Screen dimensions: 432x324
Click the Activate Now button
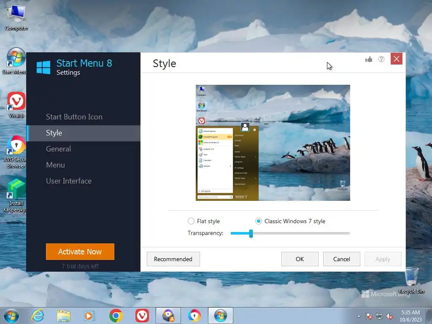point(80,251)
